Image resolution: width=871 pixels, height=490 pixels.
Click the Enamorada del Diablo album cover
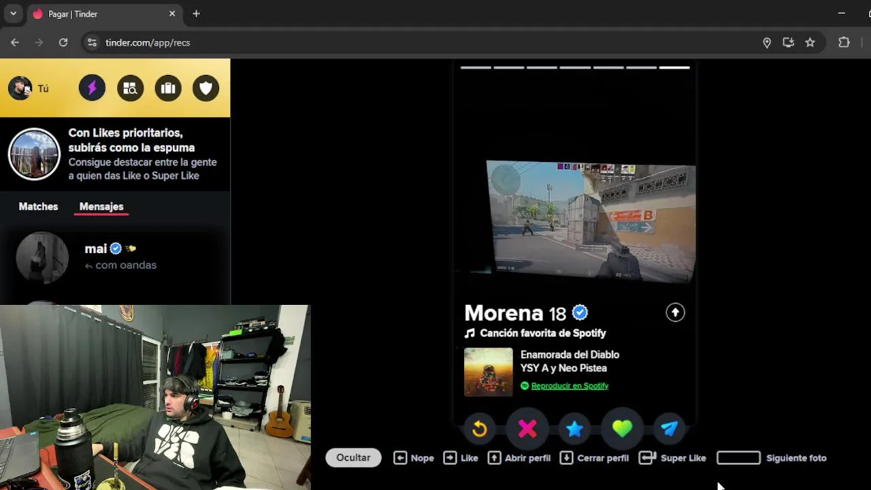(489, 372)
